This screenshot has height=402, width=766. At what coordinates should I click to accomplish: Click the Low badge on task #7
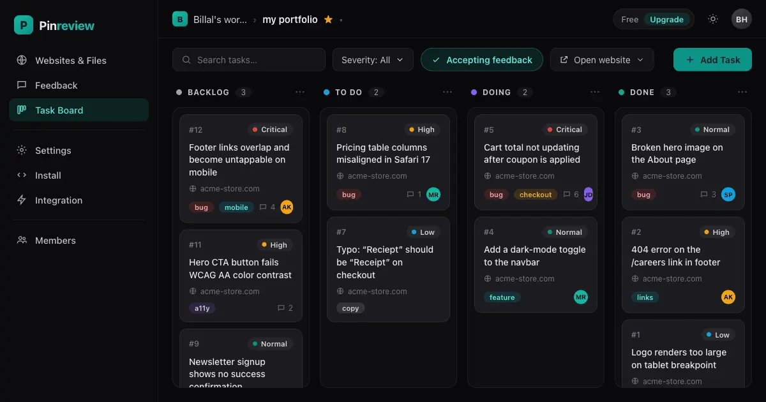[423, 232]
